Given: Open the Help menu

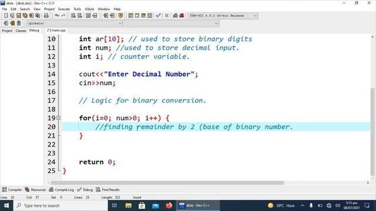Looking at the screenshot, I should (x=117, y=9).
